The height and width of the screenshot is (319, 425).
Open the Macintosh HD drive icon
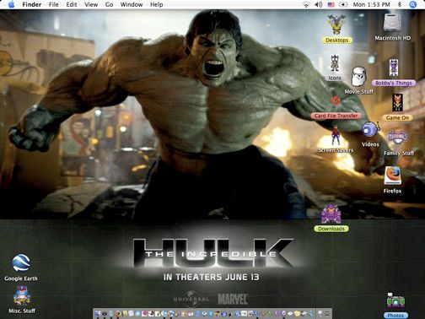click(392, 22)
